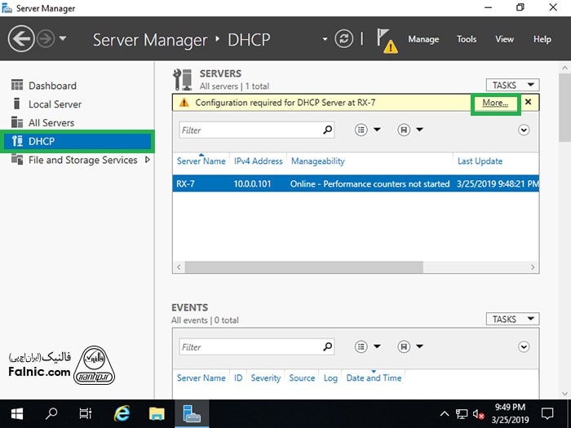Click the search magnifier in Servers filter
Viewport: 571px width, 428px height.
[328, 130]
